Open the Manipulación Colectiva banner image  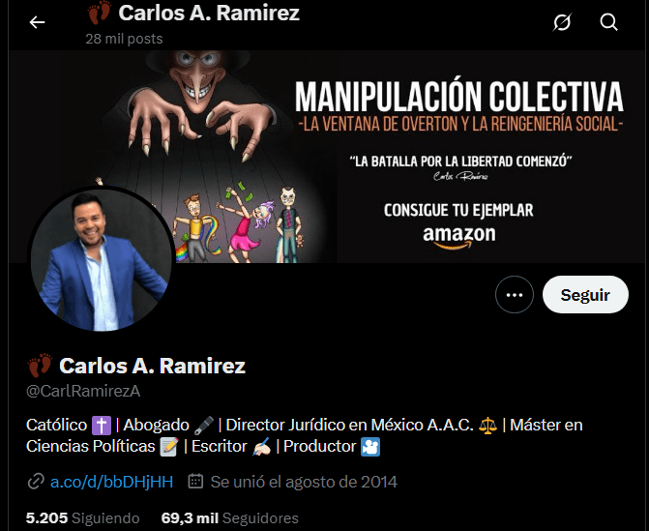pyautogui.click(x=327, y=157)
